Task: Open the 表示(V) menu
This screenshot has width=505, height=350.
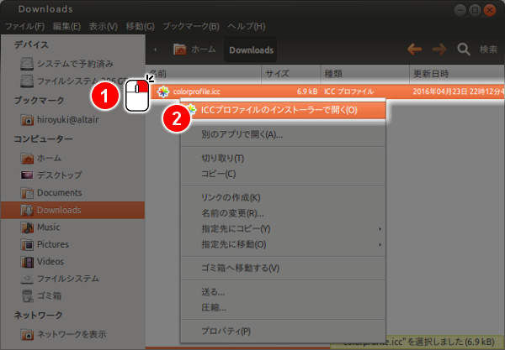Action: tap(103, 26)
